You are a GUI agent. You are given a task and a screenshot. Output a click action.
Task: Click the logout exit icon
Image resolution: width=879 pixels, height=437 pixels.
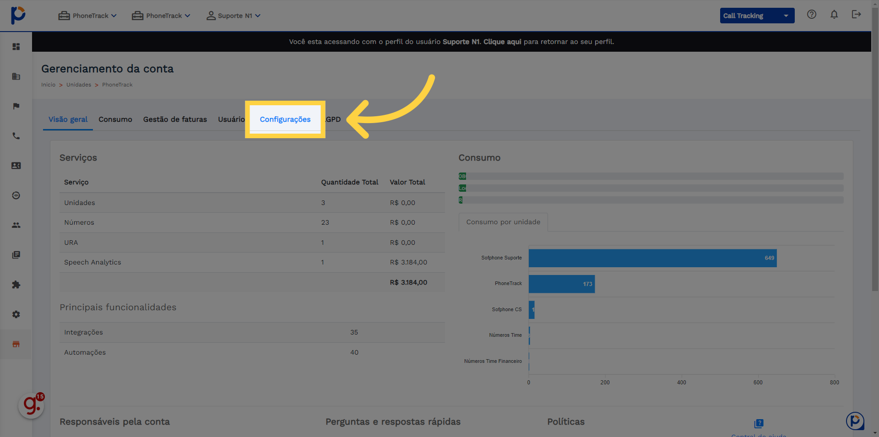point(856,15)
